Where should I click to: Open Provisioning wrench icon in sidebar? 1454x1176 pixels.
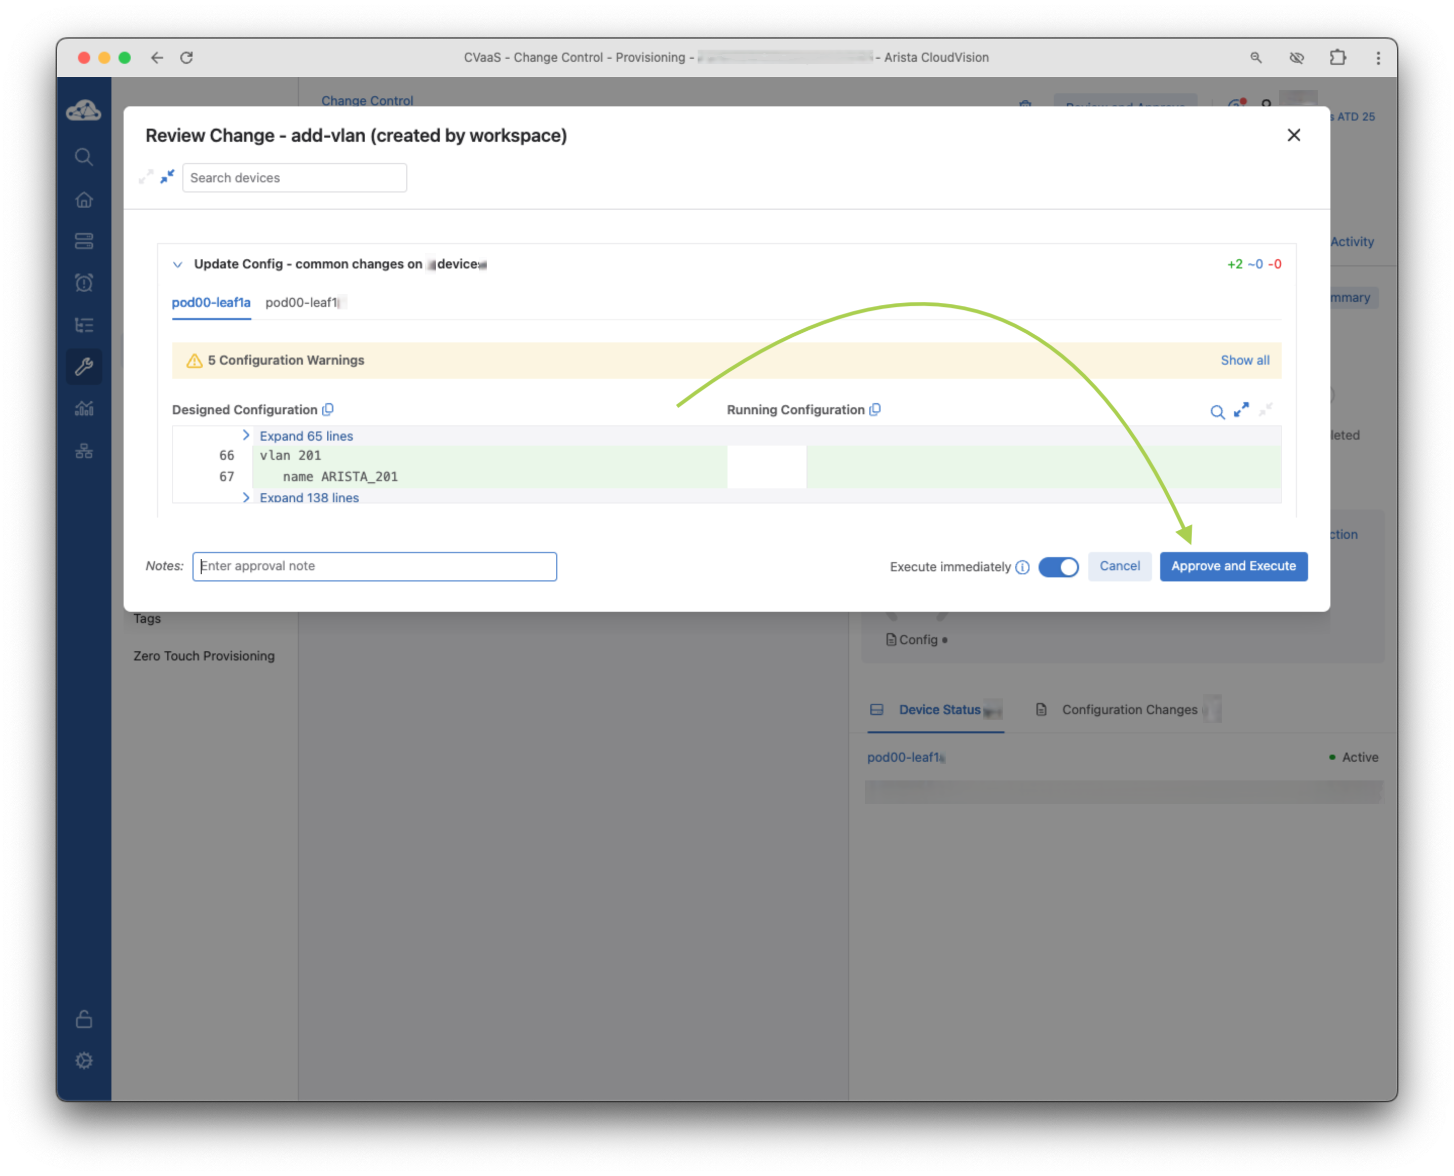(84, 367)
